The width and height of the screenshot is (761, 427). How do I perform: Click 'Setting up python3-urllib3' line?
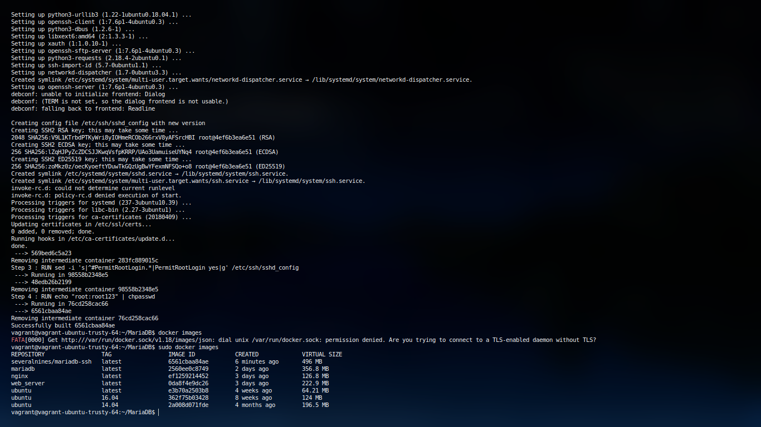point(101,15)
